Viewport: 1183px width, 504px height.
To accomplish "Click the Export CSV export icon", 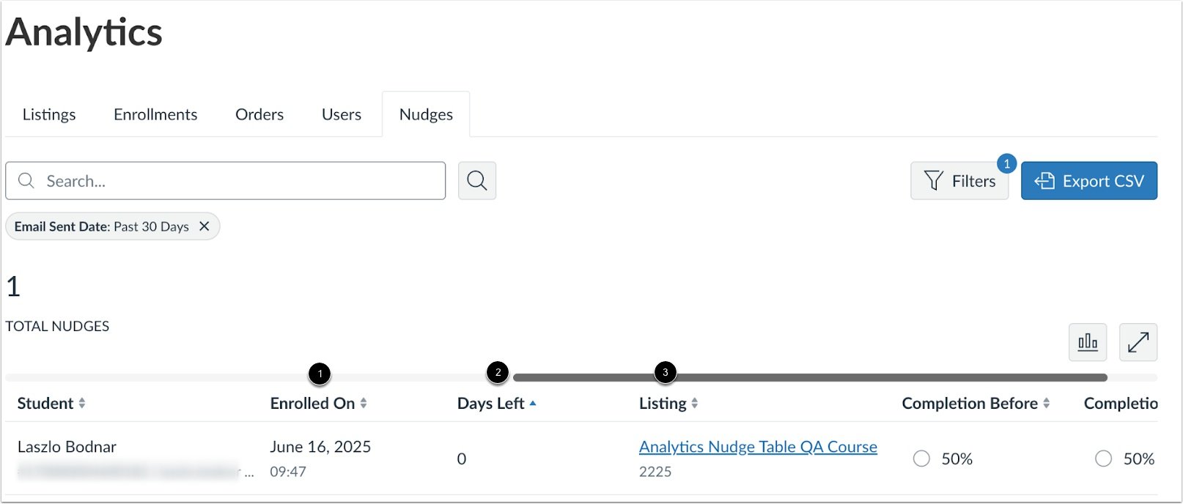I will point(1046,181).
